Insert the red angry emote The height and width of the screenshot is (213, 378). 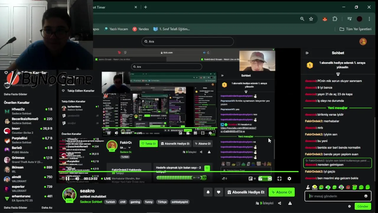348,187
